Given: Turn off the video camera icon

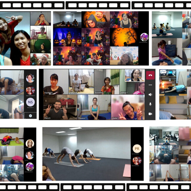Looking at the screenshot, I should point(150,114).
